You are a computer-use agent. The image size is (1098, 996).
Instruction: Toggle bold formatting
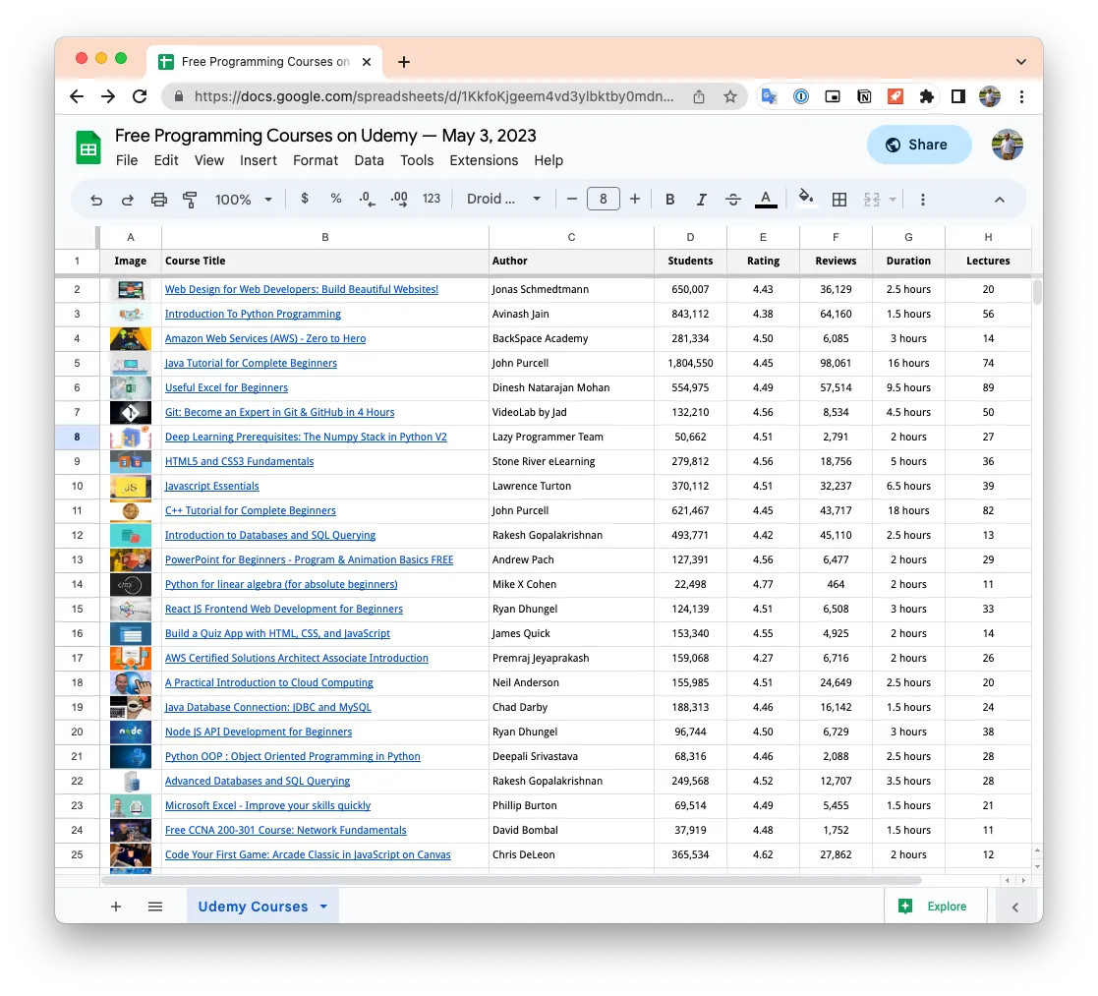click(x=669, y=198)
